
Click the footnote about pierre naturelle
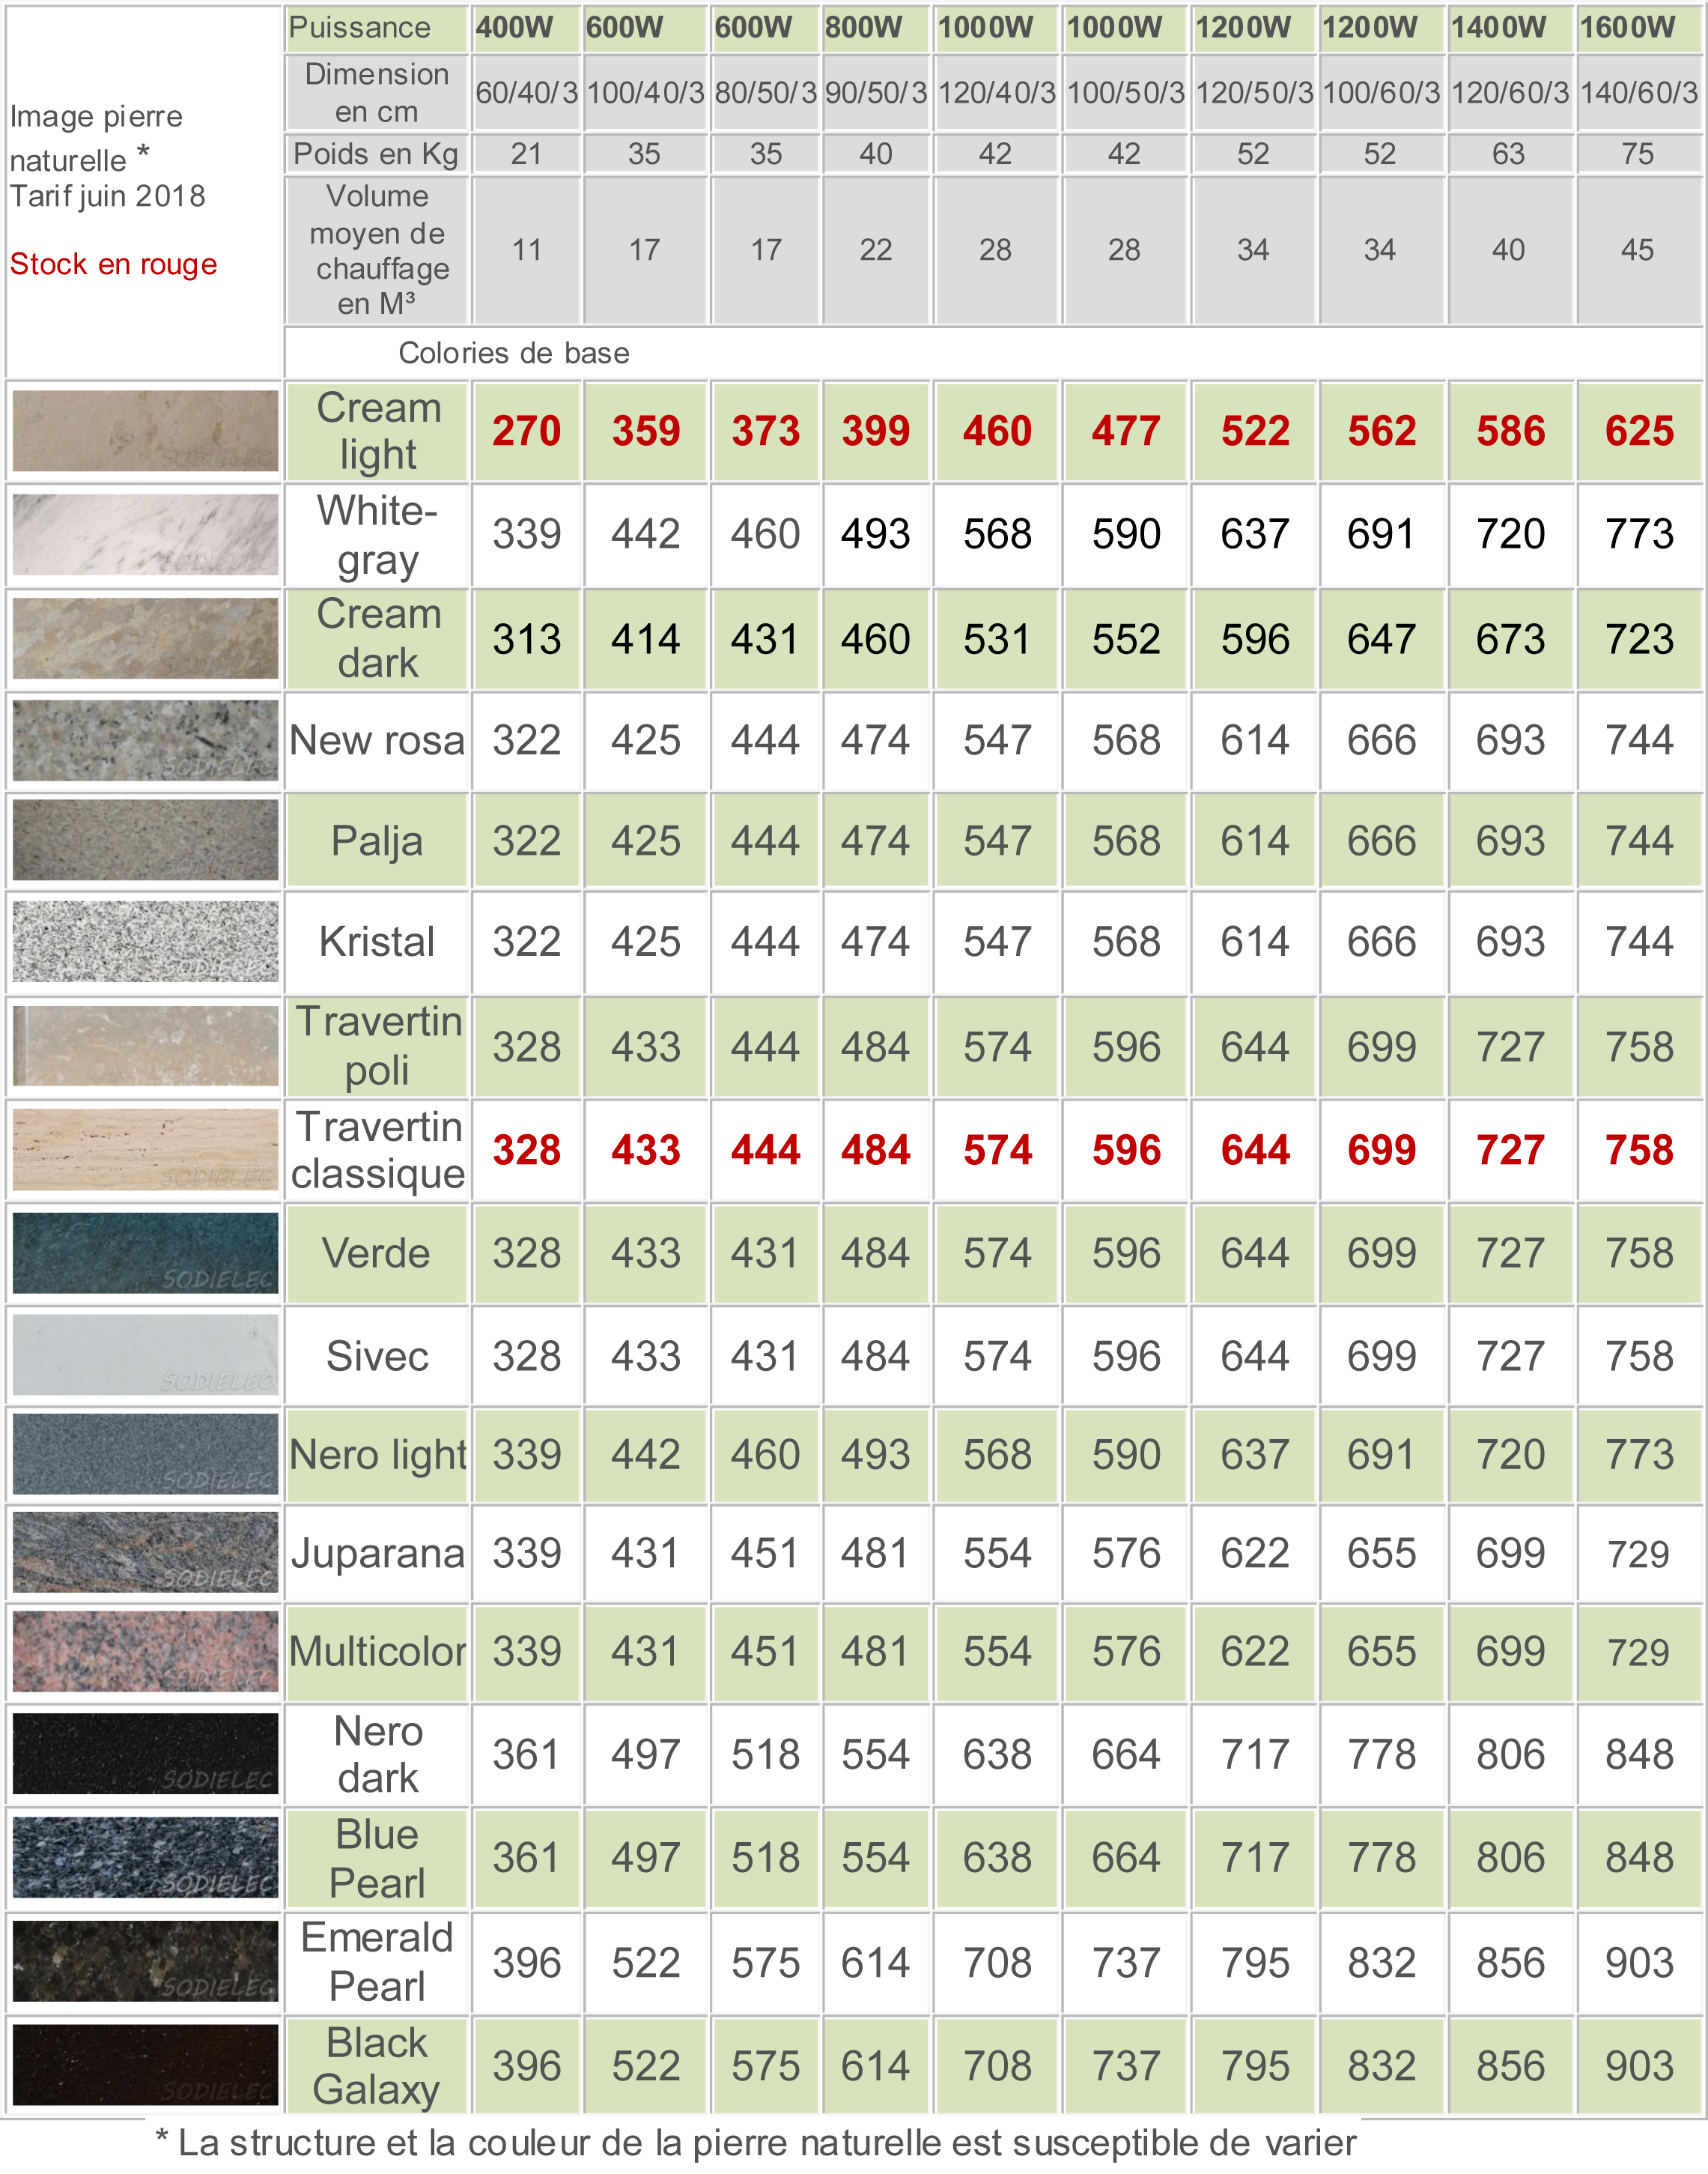click(x=755, y=2143)
